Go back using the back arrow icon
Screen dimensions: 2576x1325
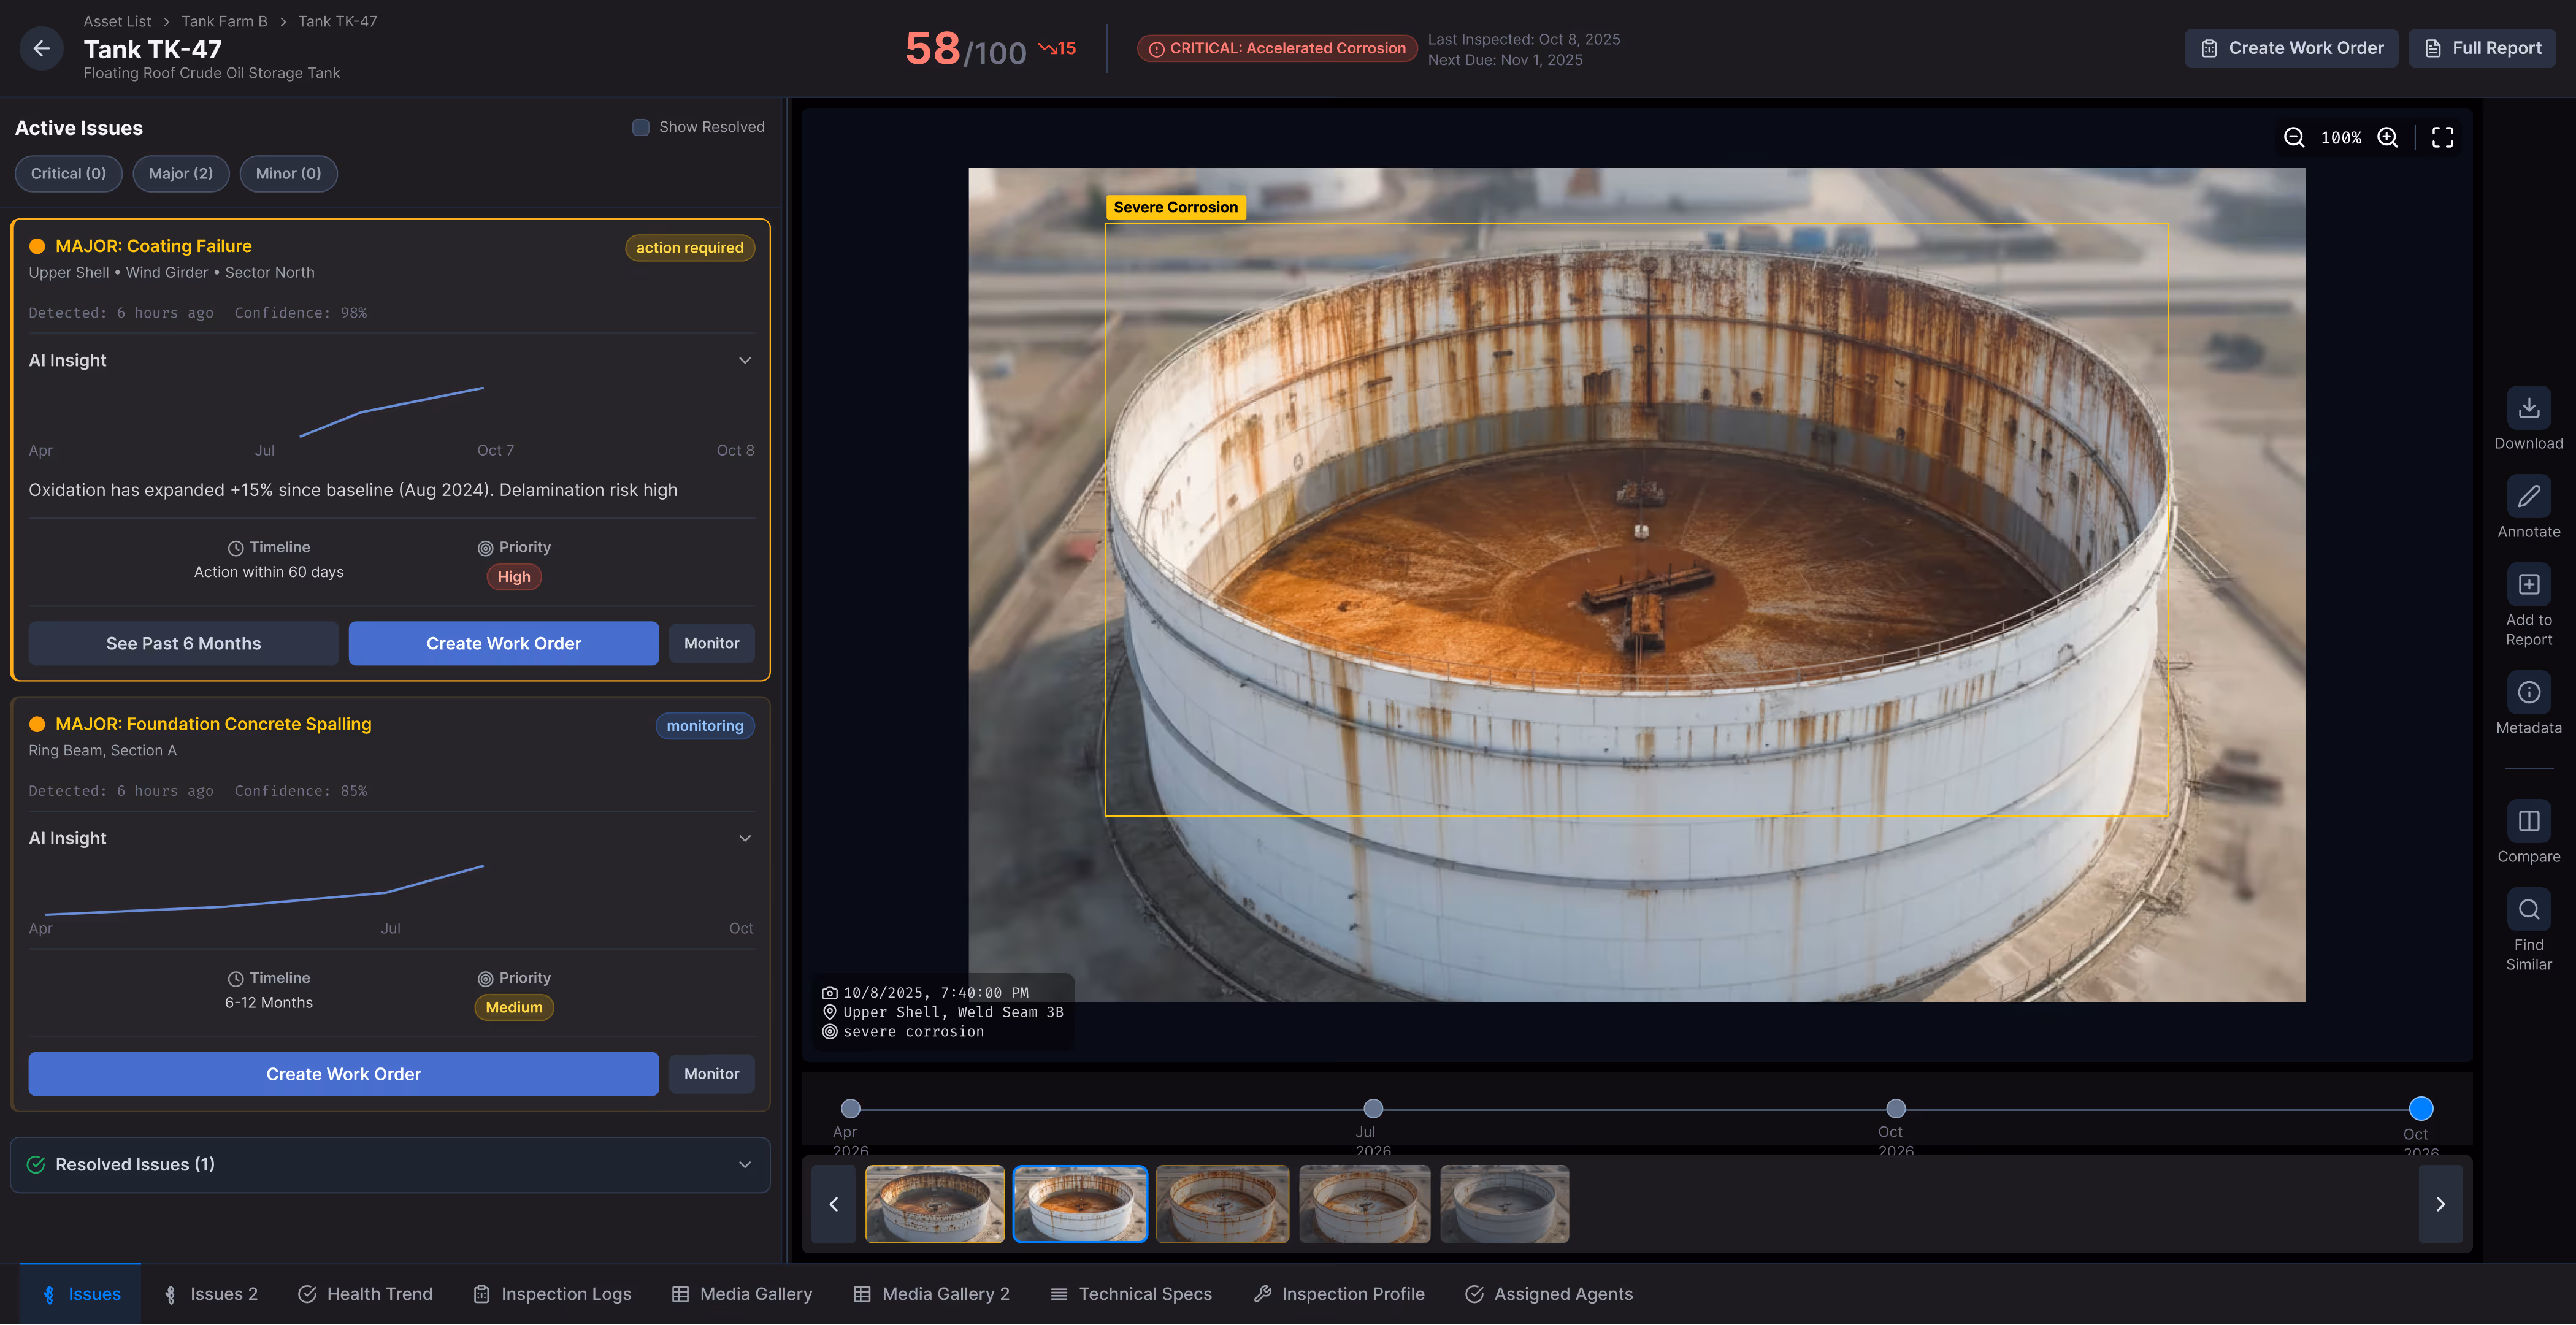coord(41,48)
